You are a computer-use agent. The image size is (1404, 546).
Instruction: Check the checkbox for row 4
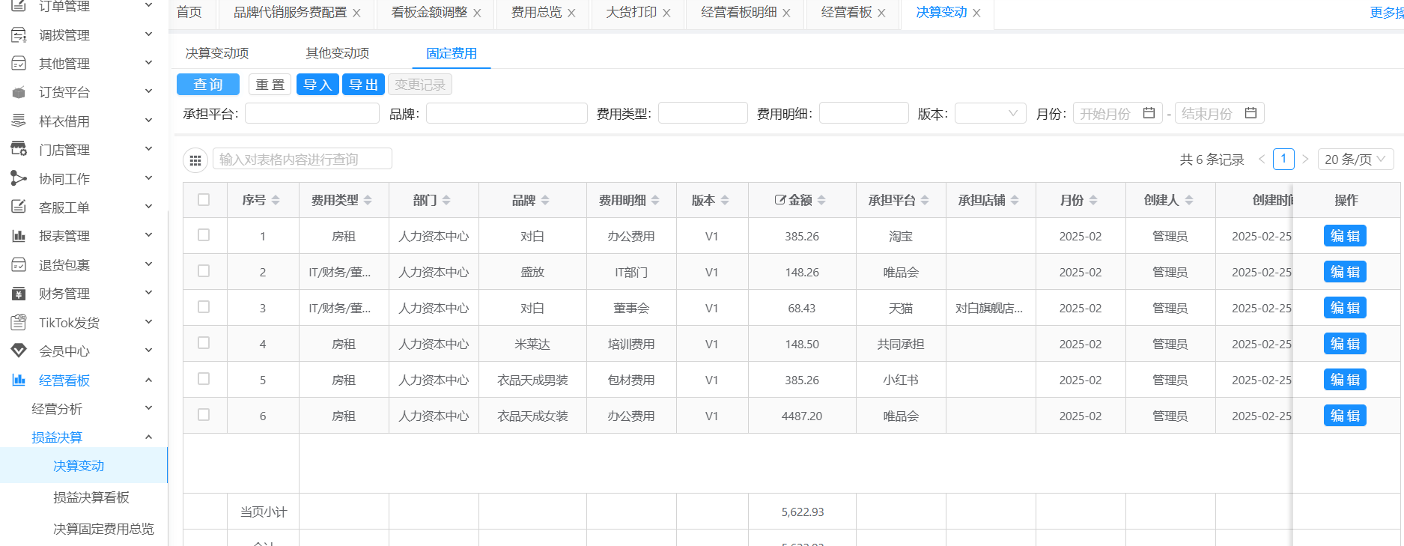tap(204, 343)
